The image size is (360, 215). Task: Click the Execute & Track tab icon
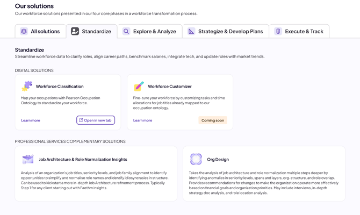click(x=278, y=31)
